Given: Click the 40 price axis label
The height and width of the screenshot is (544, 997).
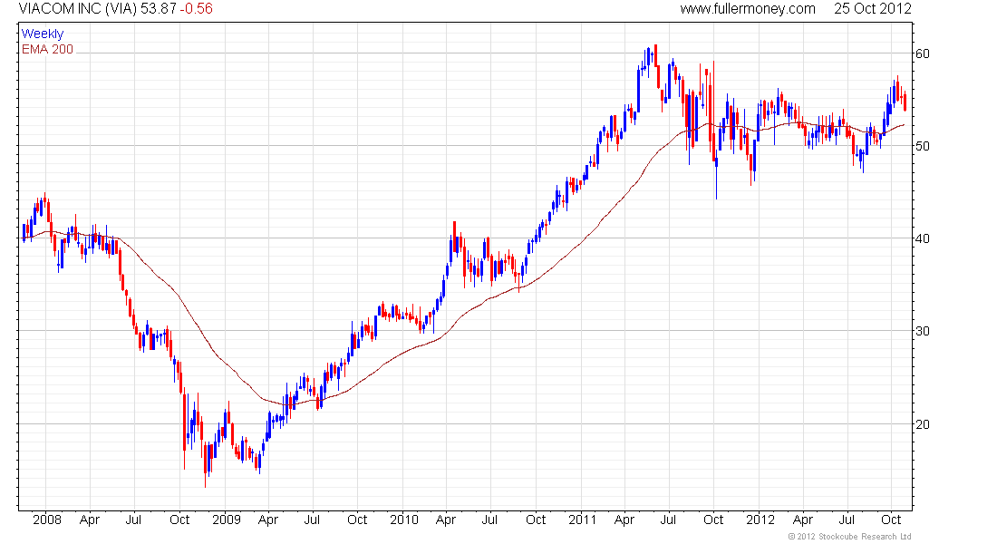Looking at the screenshot, I should click(x=922, y=238).
